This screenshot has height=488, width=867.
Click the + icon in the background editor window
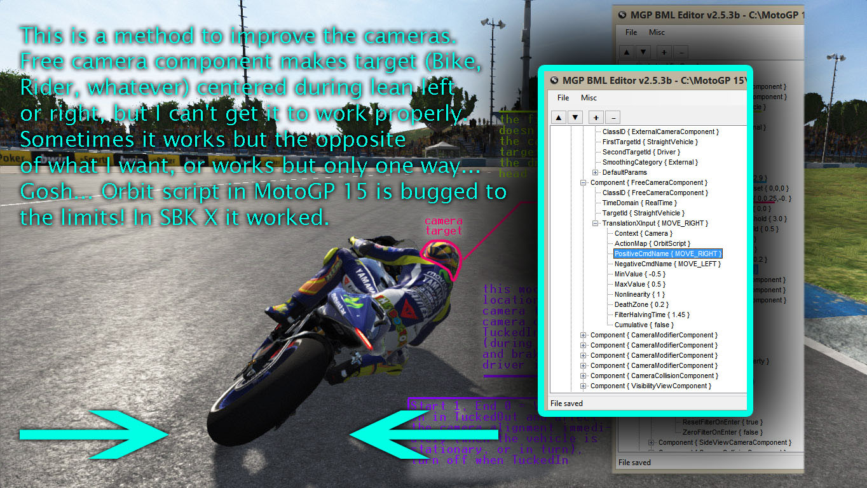pyautogui.click(x=664, y=51)
